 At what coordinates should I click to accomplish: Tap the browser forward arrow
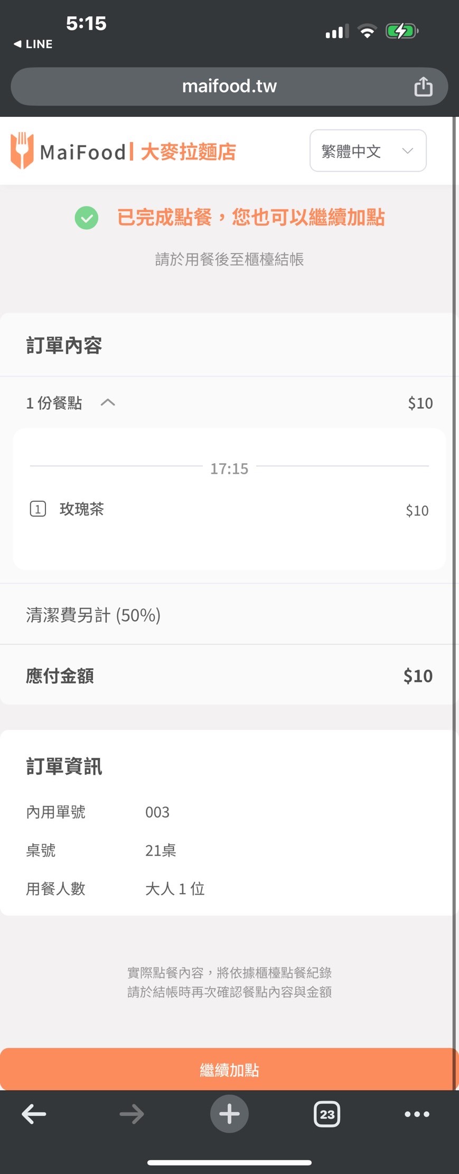click(132, 1114)
